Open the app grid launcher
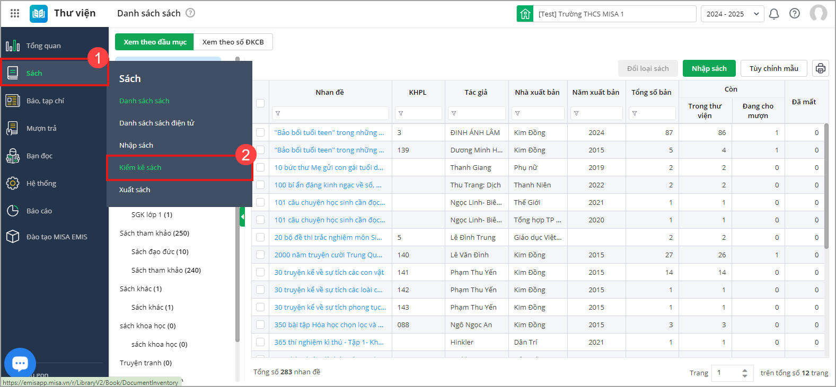 (x=15, y=13)
